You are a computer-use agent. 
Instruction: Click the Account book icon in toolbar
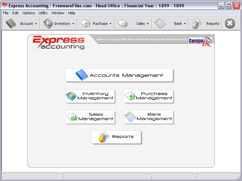coord(11,24)
